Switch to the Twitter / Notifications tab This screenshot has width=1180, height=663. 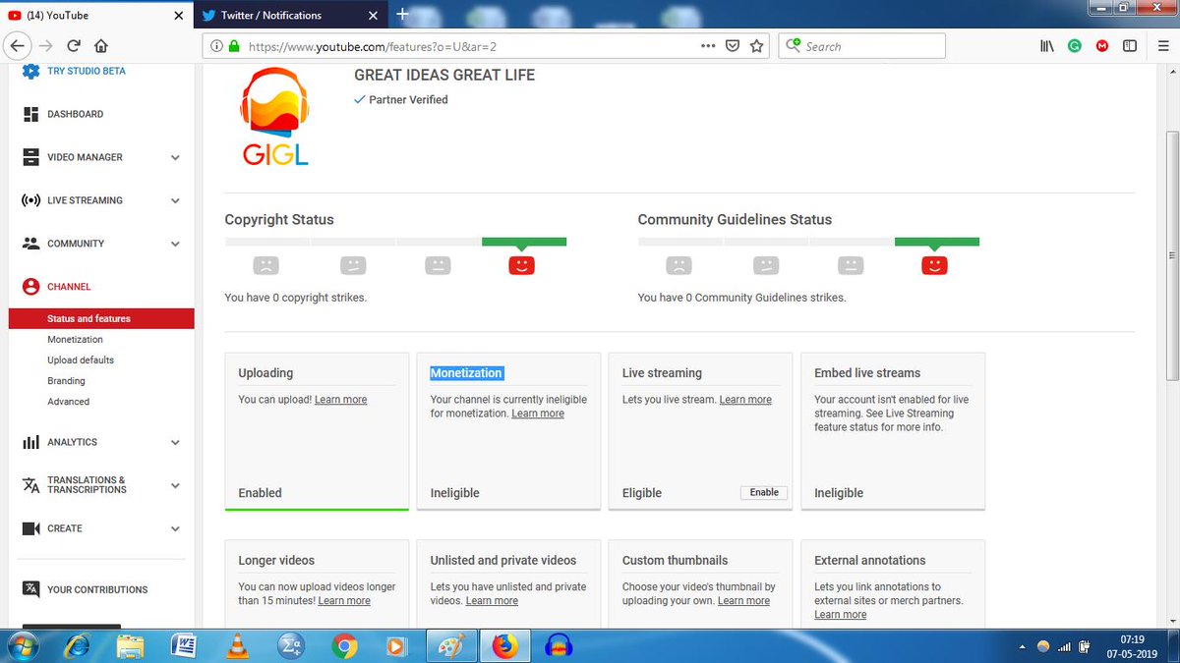click(290, 16)
